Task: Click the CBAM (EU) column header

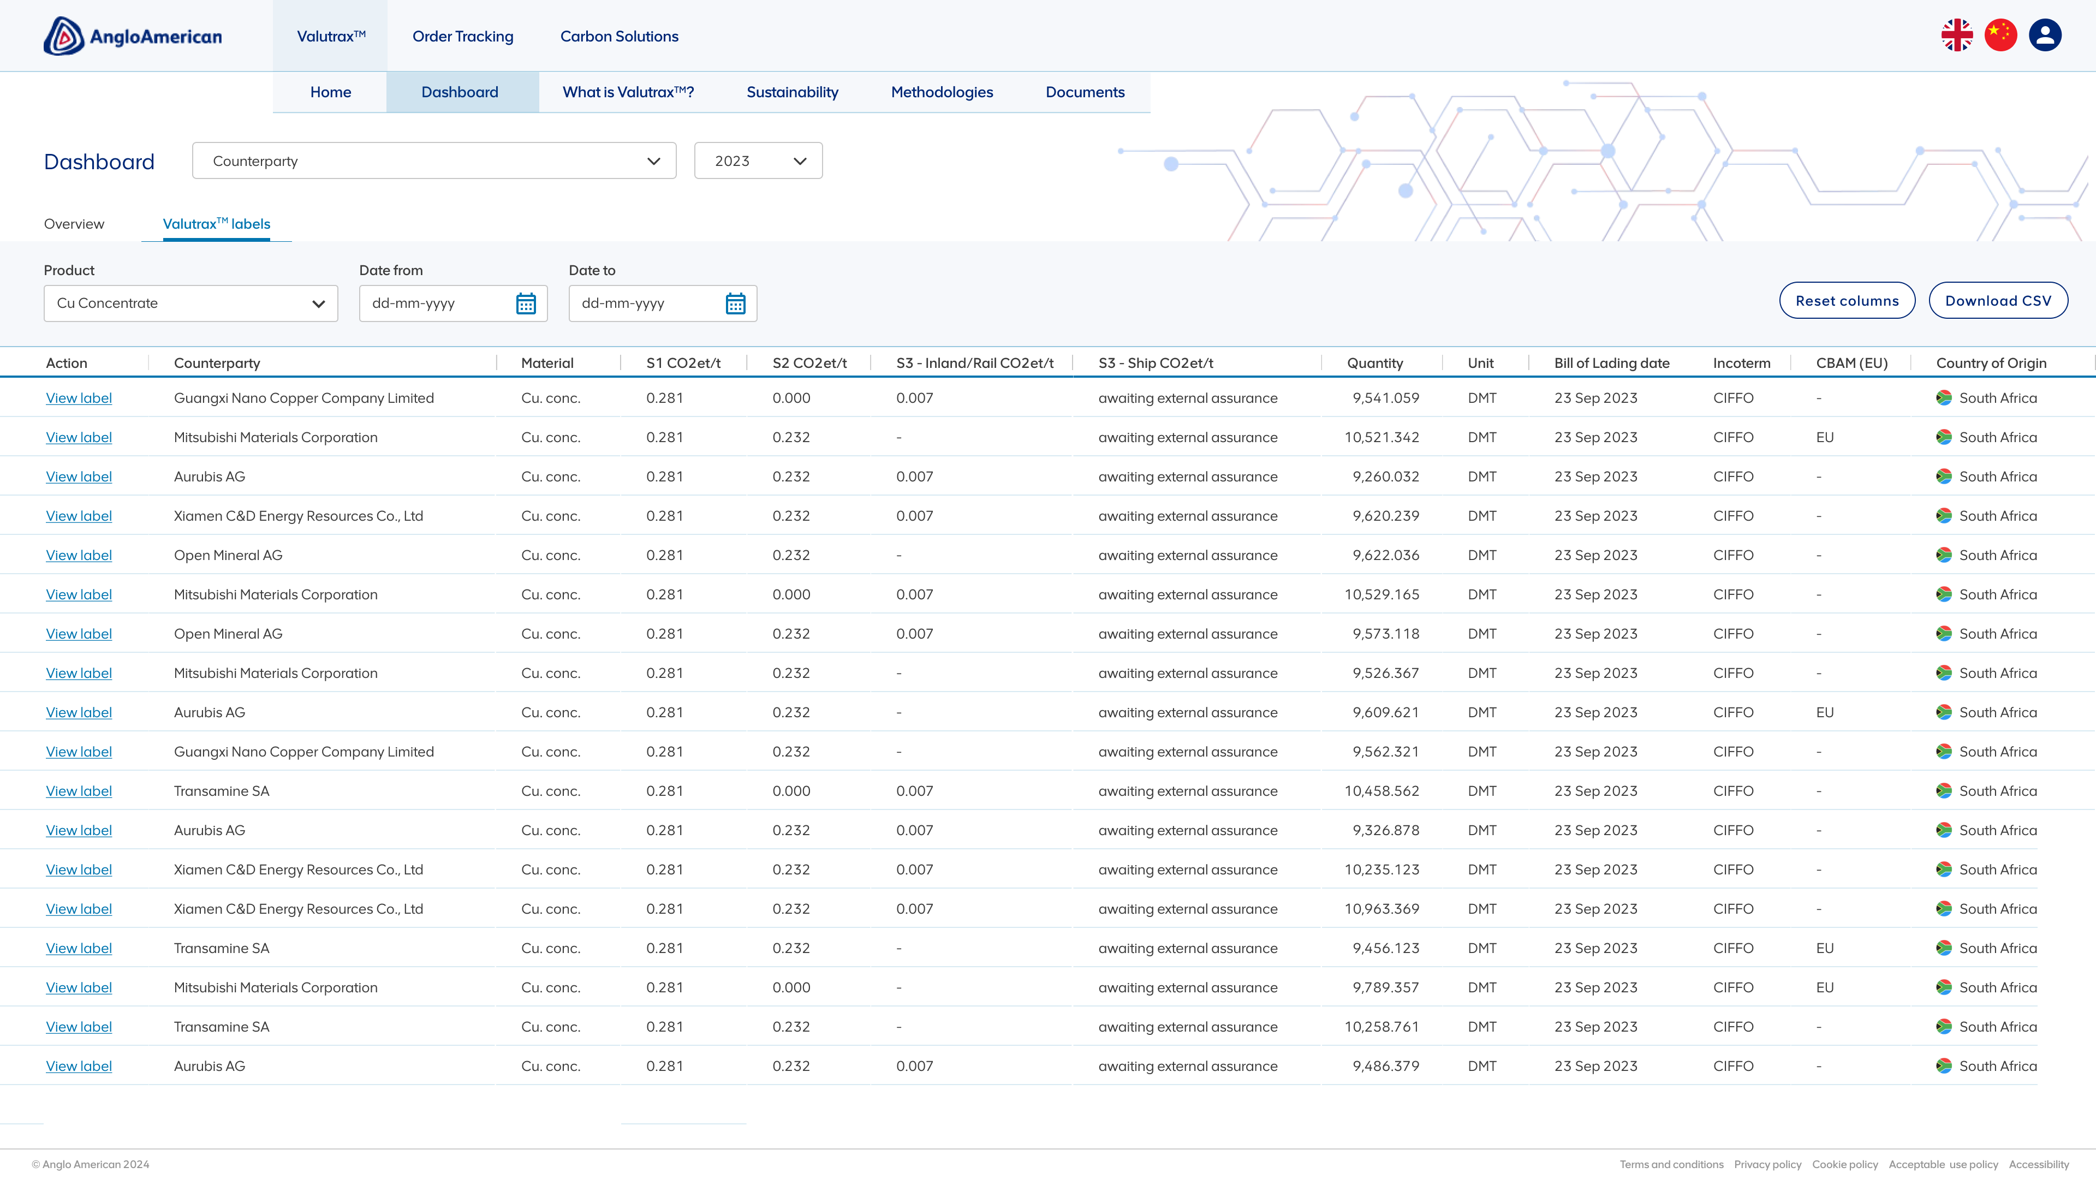Action: 1852,363
